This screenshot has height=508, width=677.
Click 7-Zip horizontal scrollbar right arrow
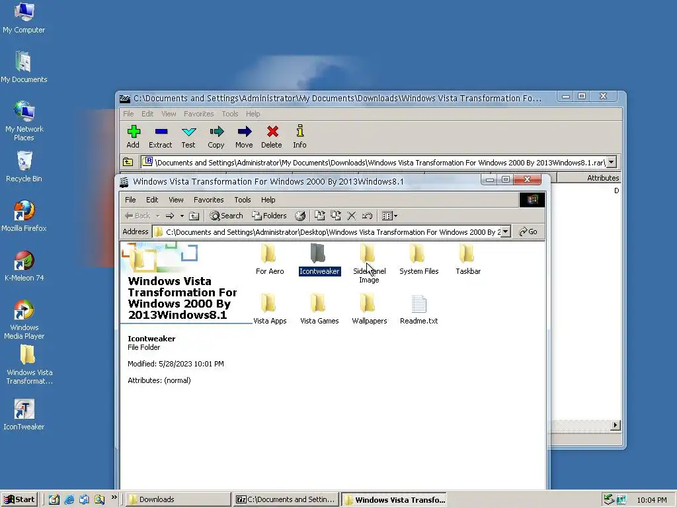tap(616, 425)
